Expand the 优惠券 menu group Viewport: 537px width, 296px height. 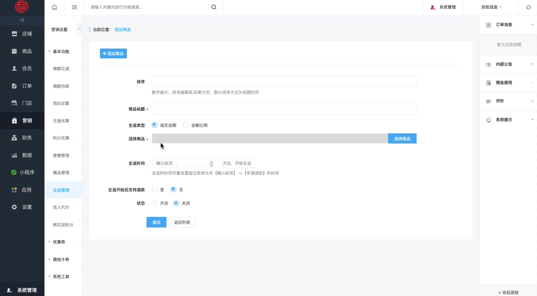[57, 242]
